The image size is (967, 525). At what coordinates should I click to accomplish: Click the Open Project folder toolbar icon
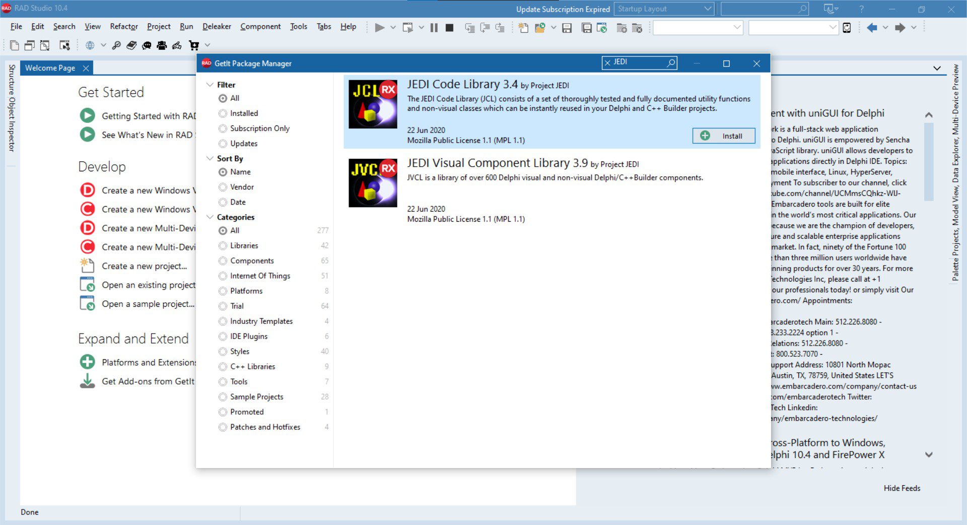tap(540, 28)
